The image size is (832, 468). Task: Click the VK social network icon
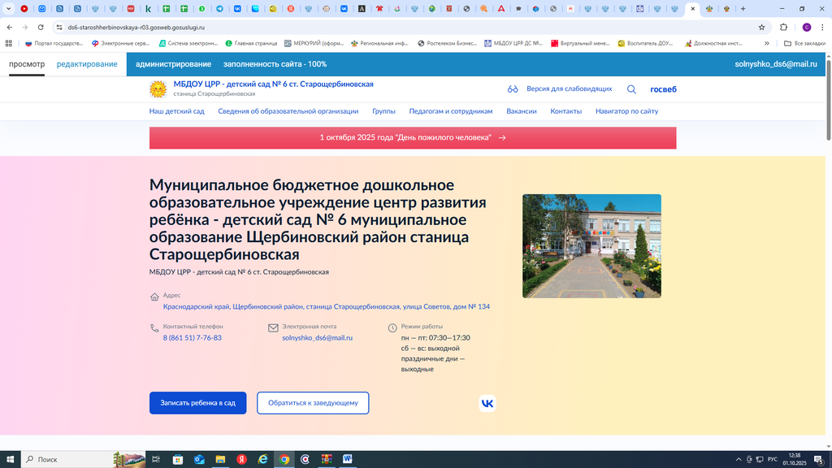click(487, 403)
